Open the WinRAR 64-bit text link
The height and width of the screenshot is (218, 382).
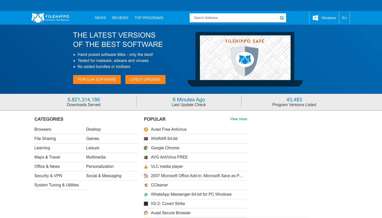164,139
